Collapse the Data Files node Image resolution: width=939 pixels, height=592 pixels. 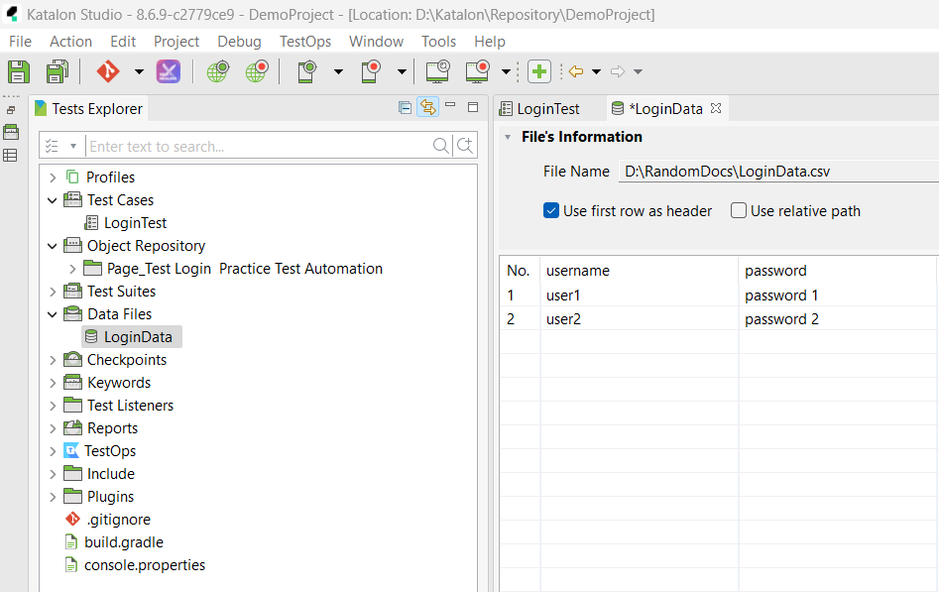pyautogui.click(x=53, y=314)
